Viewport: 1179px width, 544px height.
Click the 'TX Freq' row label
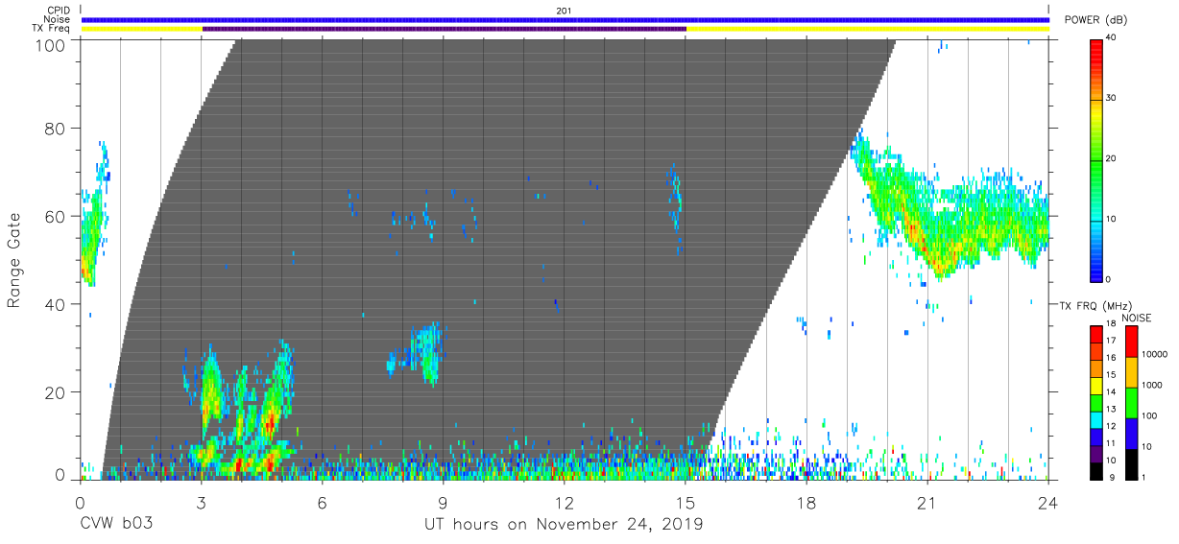[x=52, y=29]
